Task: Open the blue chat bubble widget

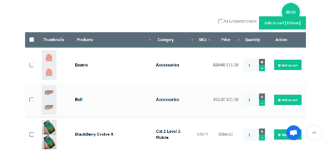Action: [x=294, y=132]
